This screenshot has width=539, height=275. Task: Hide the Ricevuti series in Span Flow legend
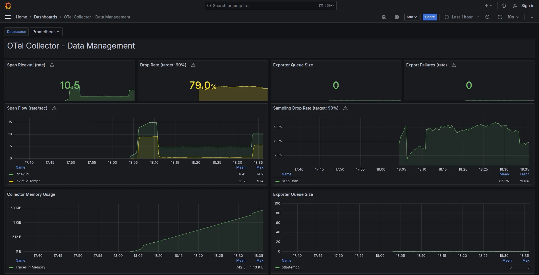click(22, 174)
